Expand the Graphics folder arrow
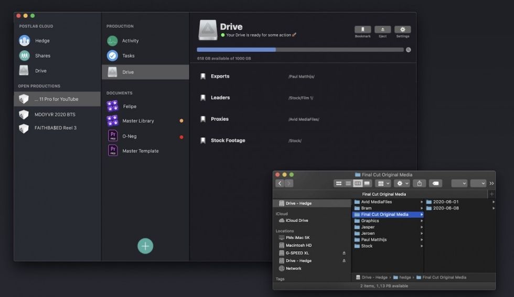This screenshot has width=514, height=297. (422, 221)
